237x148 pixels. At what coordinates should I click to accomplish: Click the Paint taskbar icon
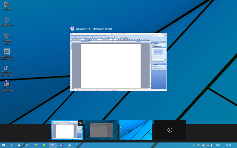(70, 145)
